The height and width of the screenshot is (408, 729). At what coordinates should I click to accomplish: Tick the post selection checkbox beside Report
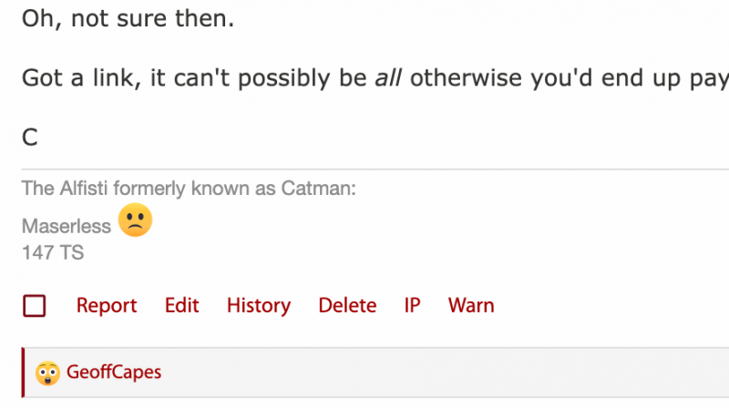pyautogui.click(x=35, y=306)
